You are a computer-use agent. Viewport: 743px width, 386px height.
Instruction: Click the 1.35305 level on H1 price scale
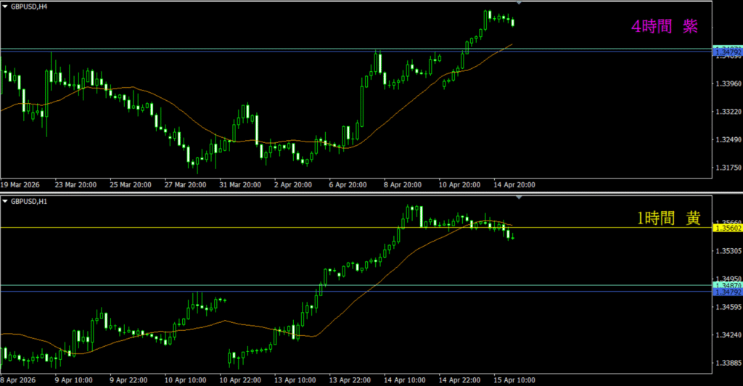click(x=728, y=251)
